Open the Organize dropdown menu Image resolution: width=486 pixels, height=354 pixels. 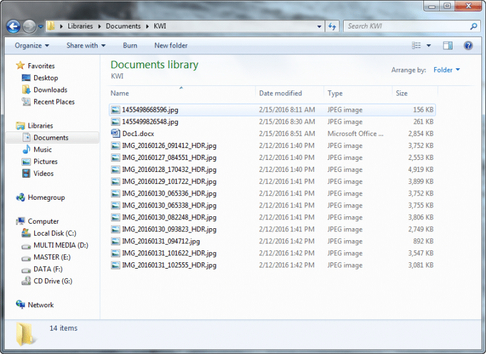[x=32, y=46]
